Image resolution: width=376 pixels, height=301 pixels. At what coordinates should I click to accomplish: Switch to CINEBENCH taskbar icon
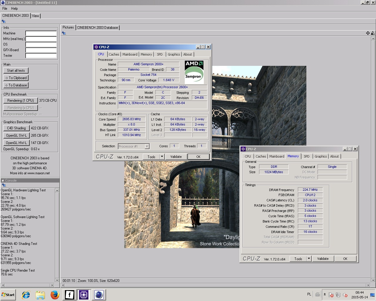99,295
